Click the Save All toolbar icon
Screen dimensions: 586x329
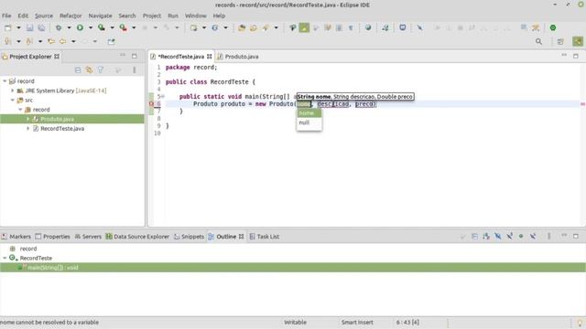point(41,28)
